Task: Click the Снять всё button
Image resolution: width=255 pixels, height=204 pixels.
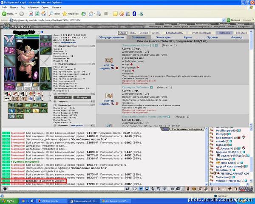Action: [x=63, y=97]
